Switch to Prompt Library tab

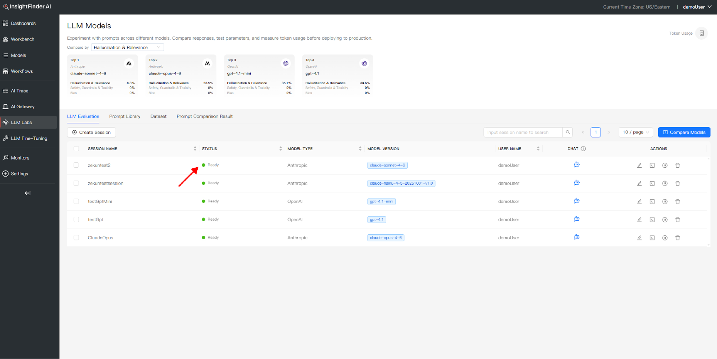point(124,116)
